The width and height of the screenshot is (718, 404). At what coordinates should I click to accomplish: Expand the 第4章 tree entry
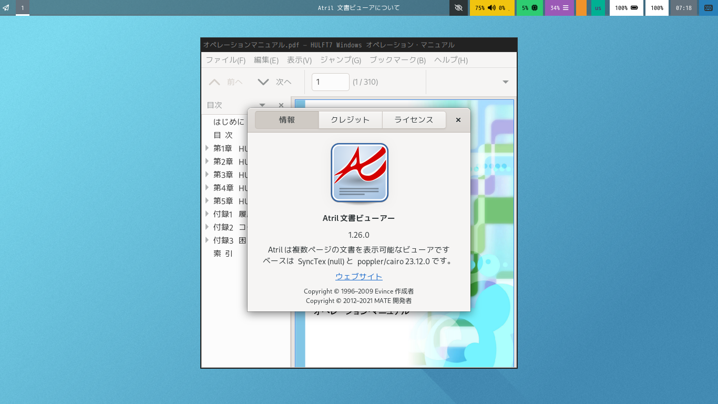click(207, 188)
